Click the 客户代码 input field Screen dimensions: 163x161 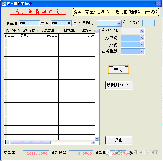[148, 23]
